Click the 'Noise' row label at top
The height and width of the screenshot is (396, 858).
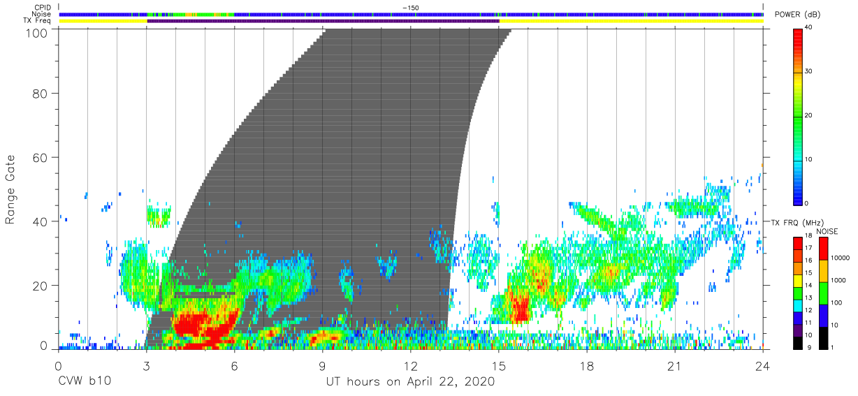[43, 14]
